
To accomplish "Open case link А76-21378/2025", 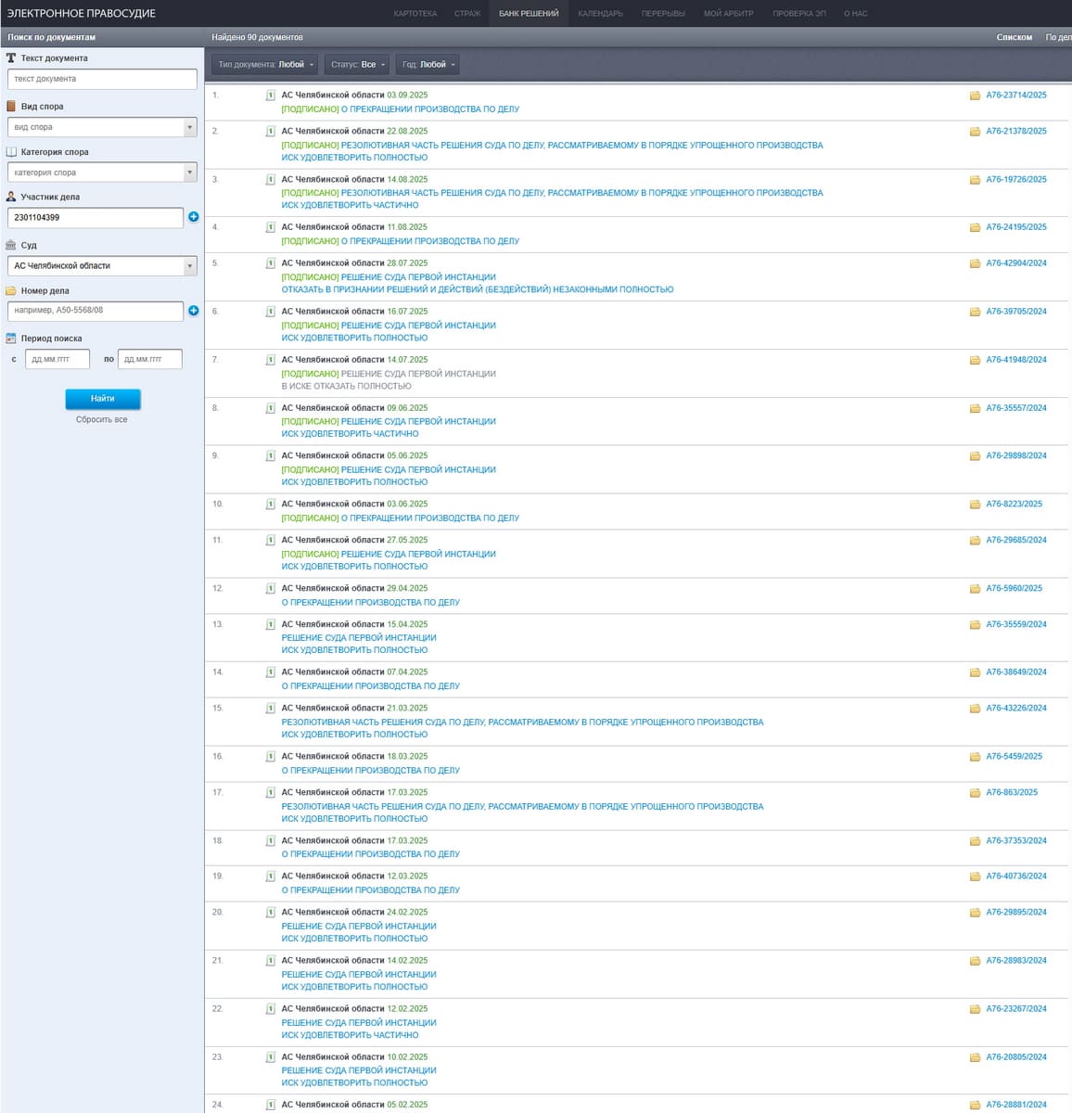I will click(x=1015, y=132).
